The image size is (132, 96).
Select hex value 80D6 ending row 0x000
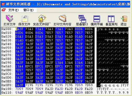[x=89, y=29]
